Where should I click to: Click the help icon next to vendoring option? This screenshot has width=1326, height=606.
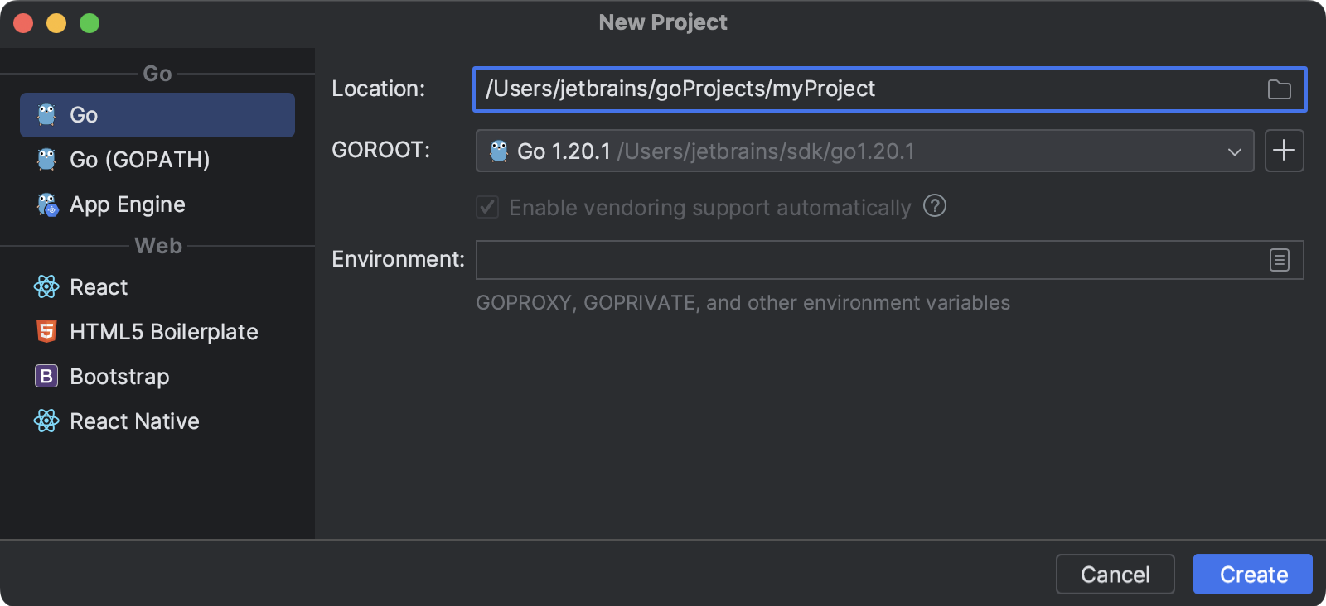[935, 207]
